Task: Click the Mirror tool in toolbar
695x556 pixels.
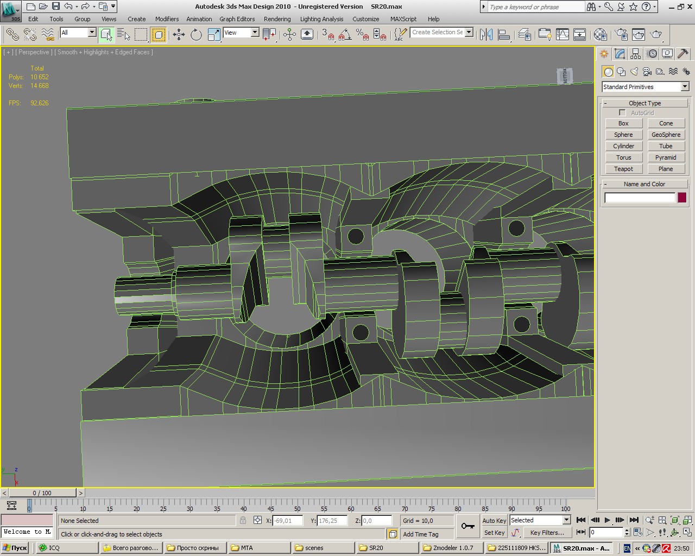Action: click(486, 35)
